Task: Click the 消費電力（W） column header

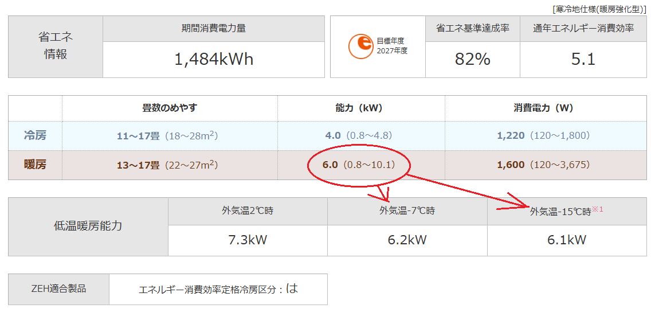Action: coord(543,108)
